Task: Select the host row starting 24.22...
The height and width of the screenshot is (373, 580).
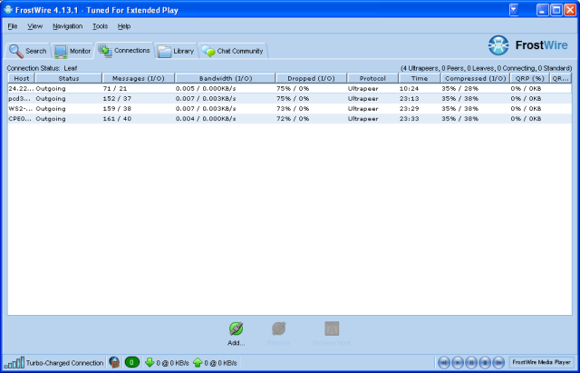Action: (290, 89)
